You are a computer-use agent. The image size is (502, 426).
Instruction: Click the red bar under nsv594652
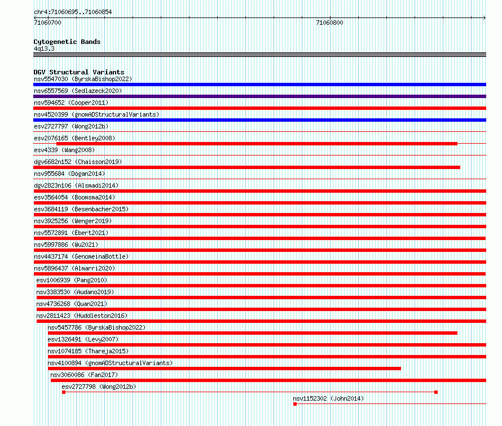click(259, 108)
